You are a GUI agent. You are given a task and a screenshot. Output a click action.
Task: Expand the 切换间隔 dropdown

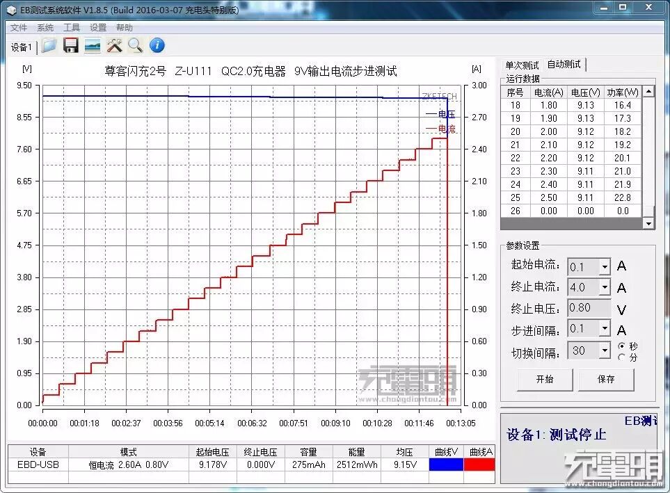coord(604,350)
